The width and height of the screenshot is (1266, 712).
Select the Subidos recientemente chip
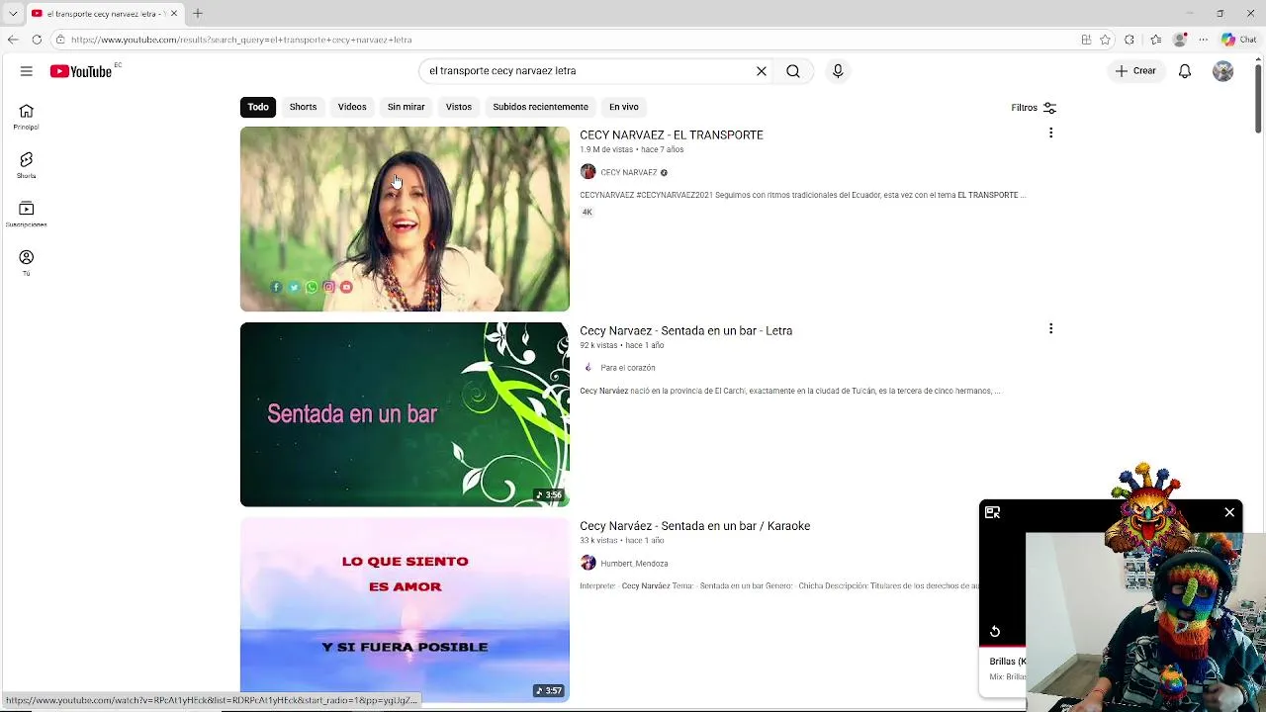click(540, 107)
